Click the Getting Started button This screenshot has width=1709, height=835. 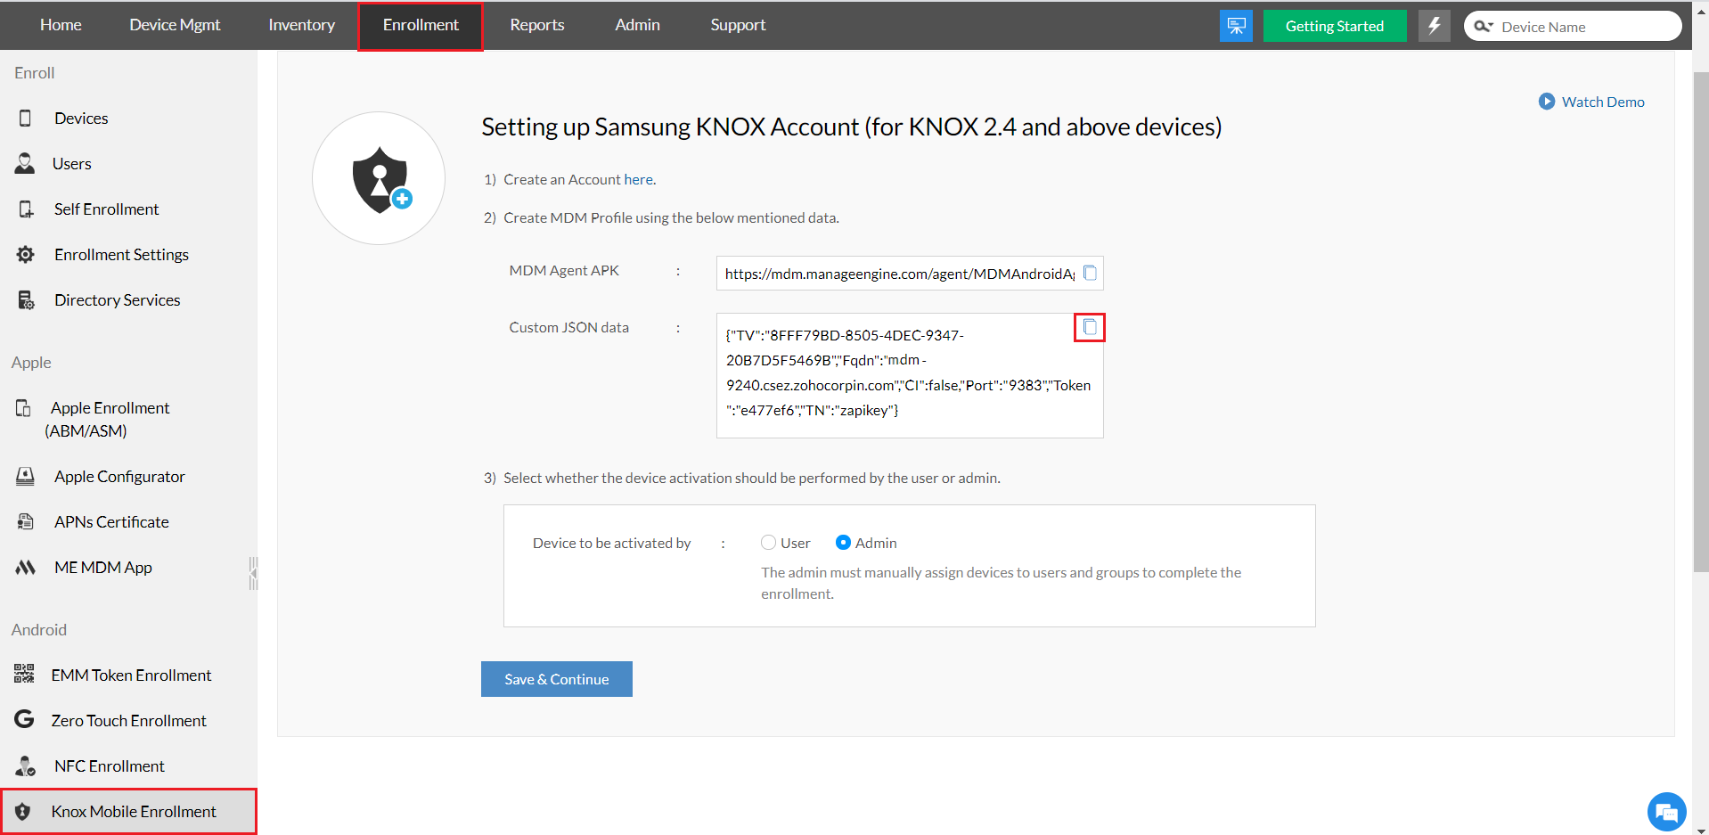pos(1334,26)
